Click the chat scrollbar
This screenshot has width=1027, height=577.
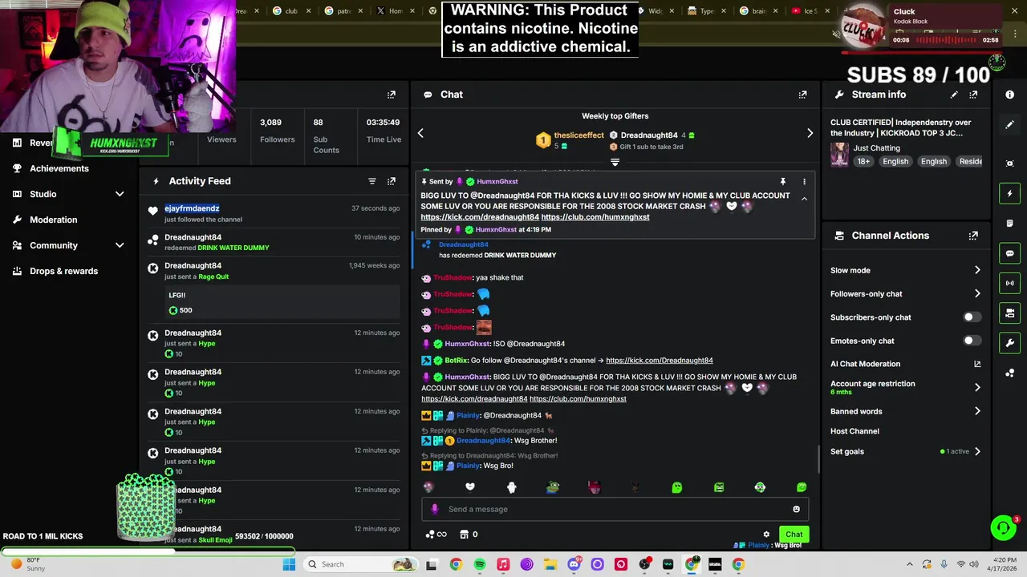pos(818,459)
